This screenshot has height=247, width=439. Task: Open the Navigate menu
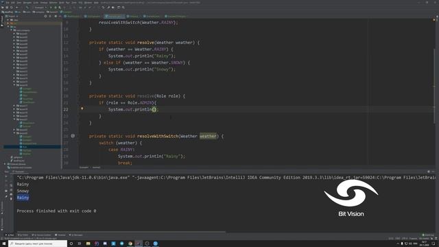point(27,3)
